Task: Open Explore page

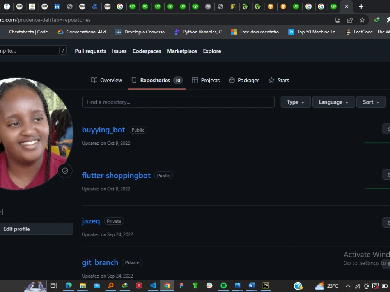Action: coord(212,51)
